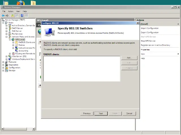Click Register server in Active Directory
The width and height of the screenshot is (181, 135).
click(155, 45)
